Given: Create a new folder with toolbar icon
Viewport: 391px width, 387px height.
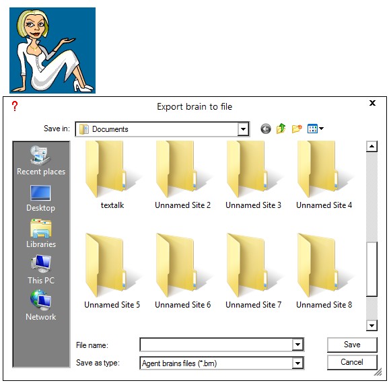Looking at the screenshot, I should 297,129.
